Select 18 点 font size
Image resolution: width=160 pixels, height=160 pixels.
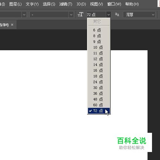99,76
